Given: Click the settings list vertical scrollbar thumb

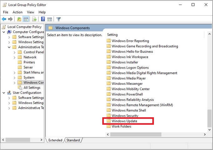Looking at the screenshot, I should [x=210, y=118].
